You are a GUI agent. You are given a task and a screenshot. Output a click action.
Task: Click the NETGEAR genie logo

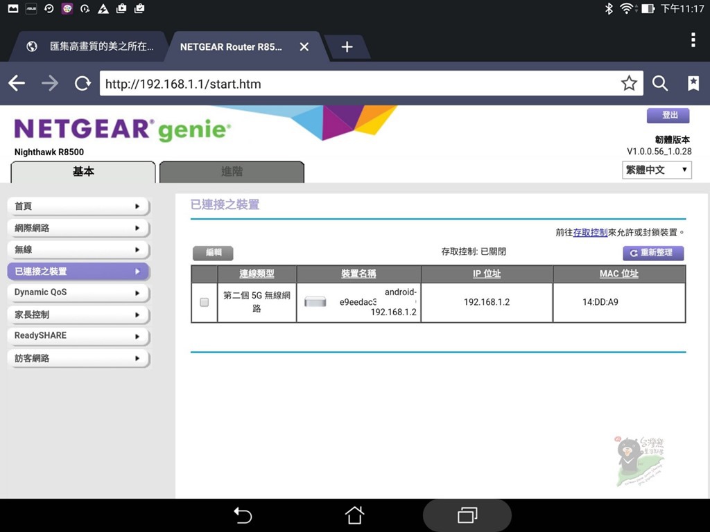(122, 130)
